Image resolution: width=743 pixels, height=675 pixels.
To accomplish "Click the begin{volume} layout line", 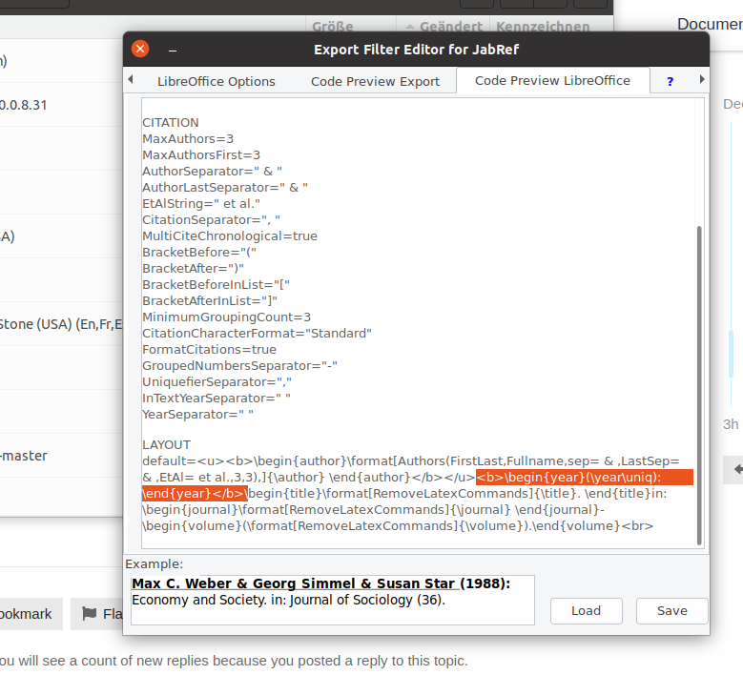I will tap(398, 525).
